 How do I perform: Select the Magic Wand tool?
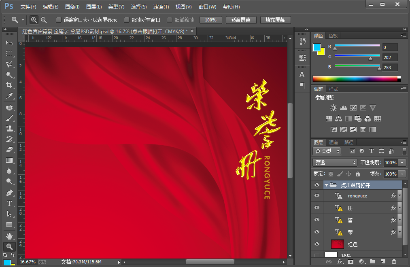click(9, 75)
